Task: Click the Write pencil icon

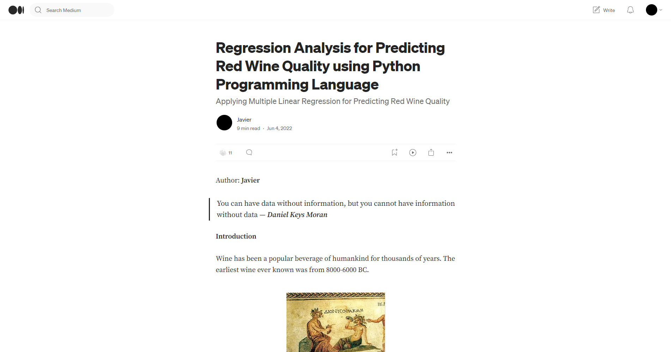Action: pyautogui.click(x=596, y=10)
